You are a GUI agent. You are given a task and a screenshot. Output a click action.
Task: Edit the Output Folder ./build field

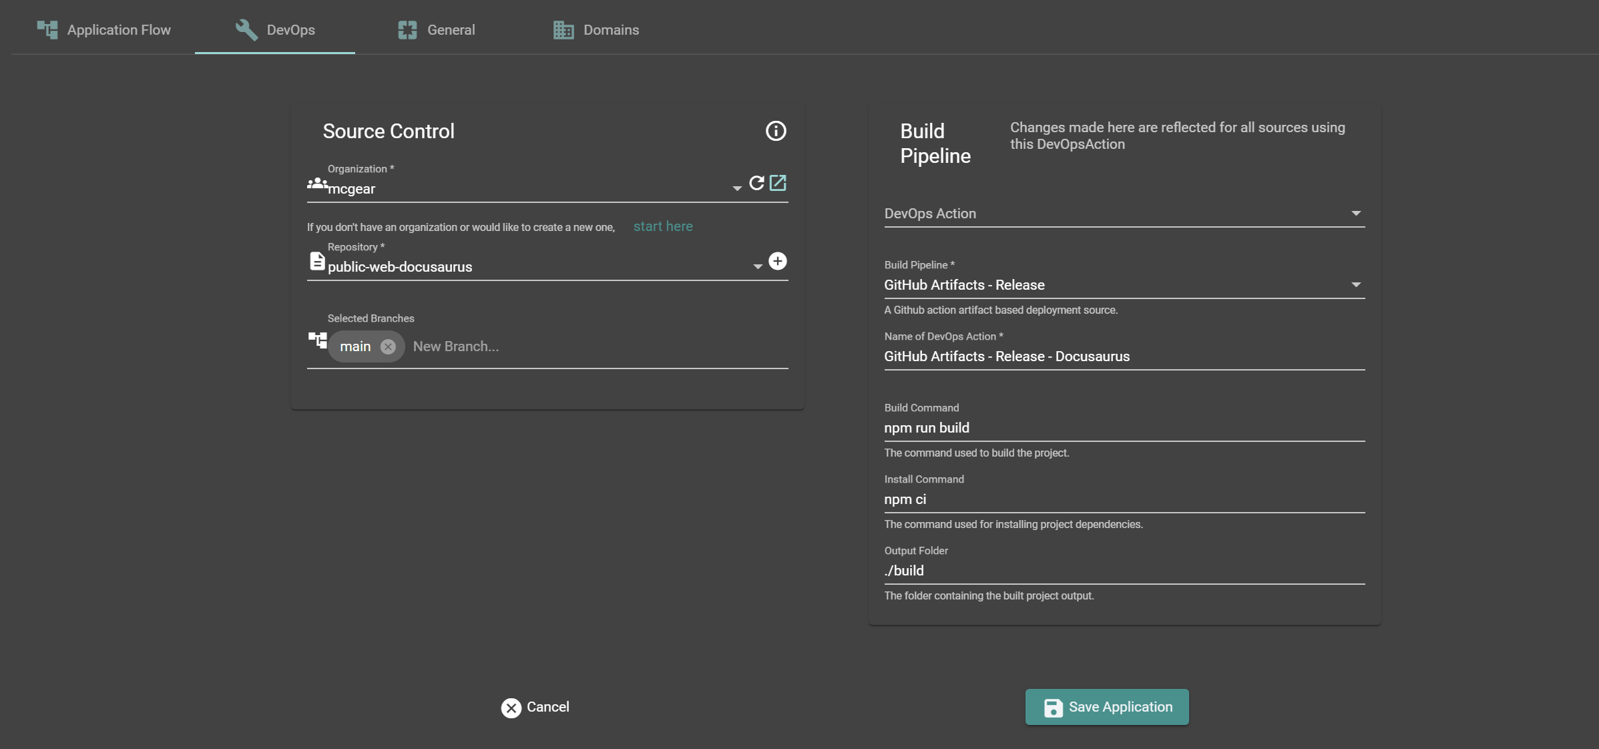click(1124, 571)
